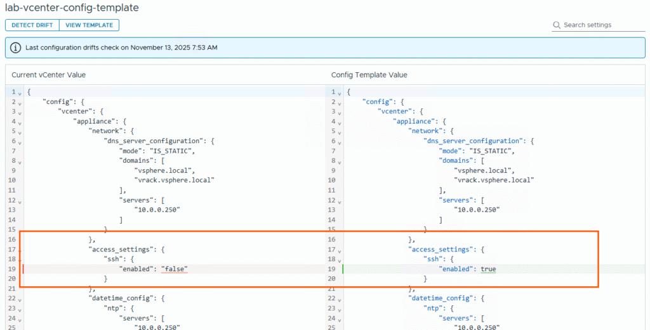
Task: Fold "ssh" block in Config Template pane
Action: tap(340, 260)
